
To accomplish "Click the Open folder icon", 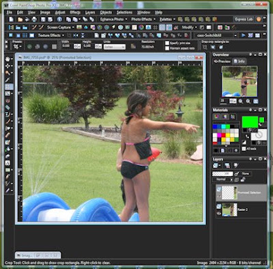I will pyautogui.click(x=20, y=19).
